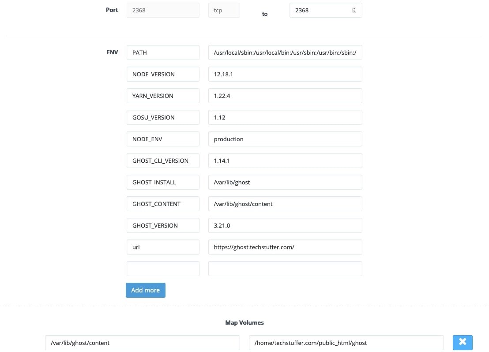Change the 1.12 value field
Viewport: 489px width, 352px height.
point(285,117)
